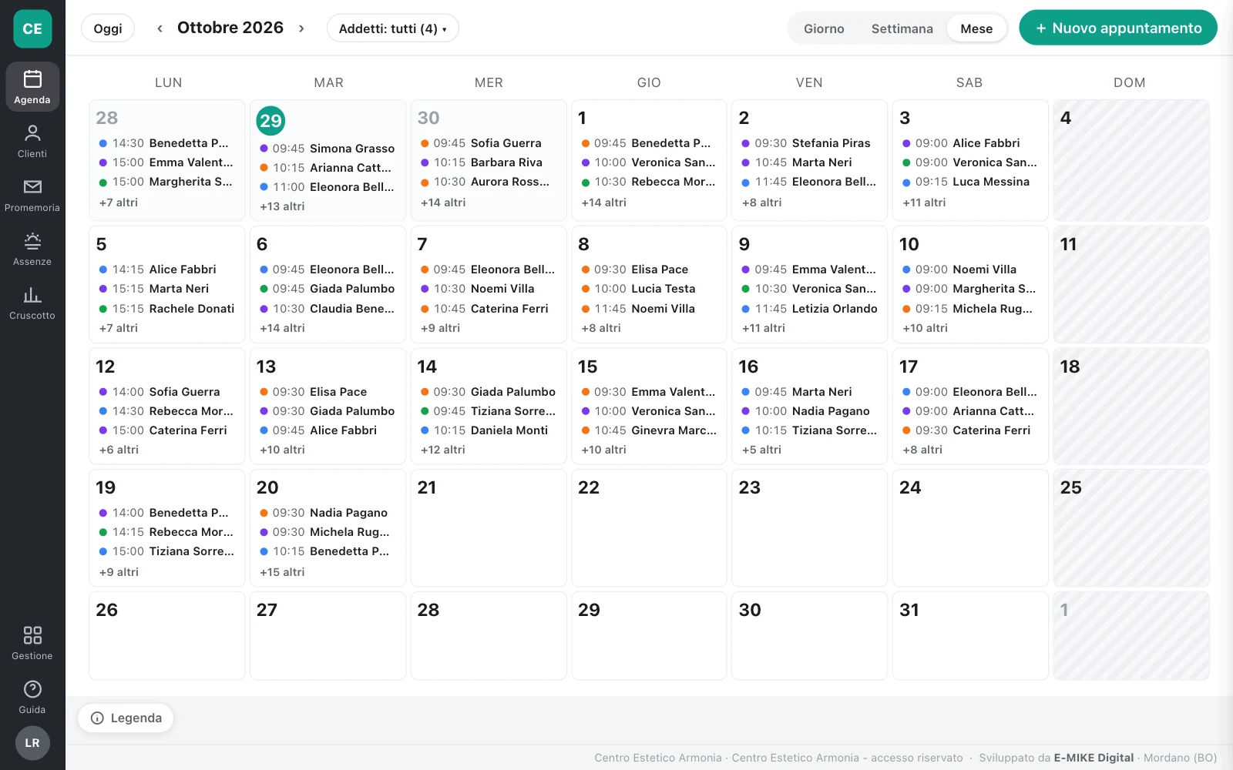Switch to Settimana view
Image resolution: width=1233 pixels, height=770 pixels.
902,28
